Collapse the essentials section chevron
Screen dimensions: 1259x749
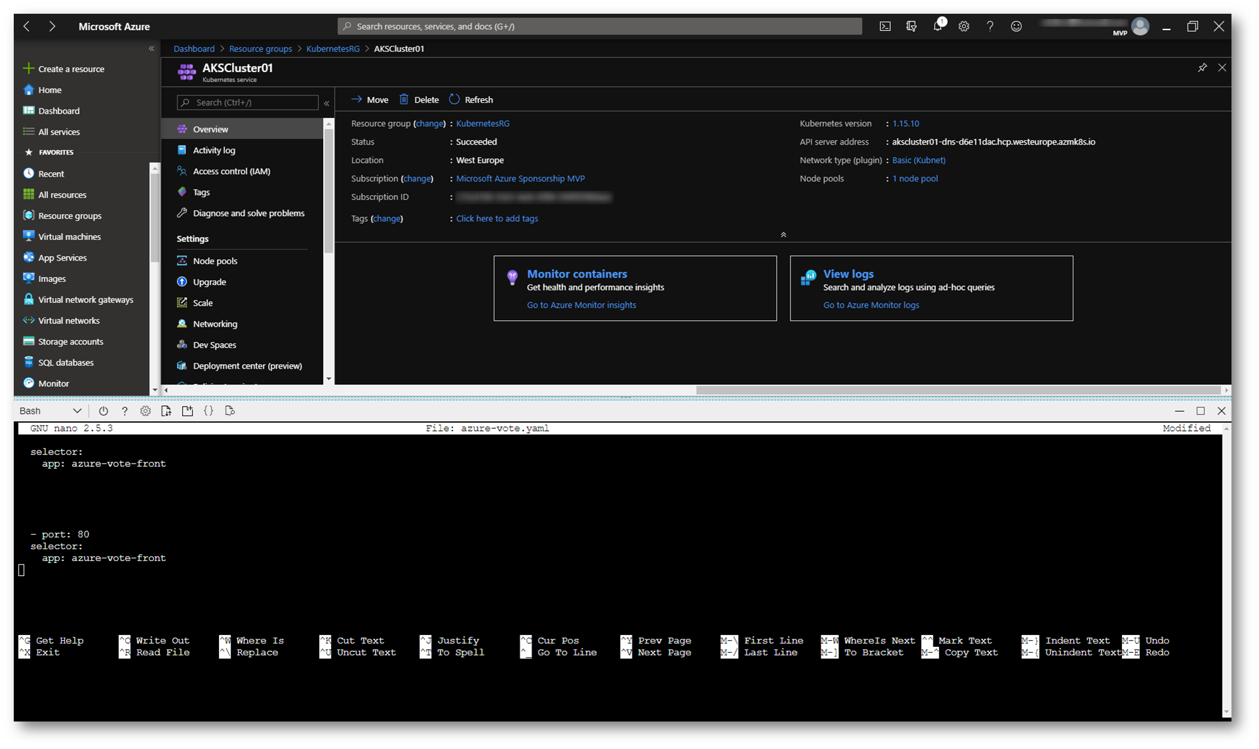click(x=783, y=234)
